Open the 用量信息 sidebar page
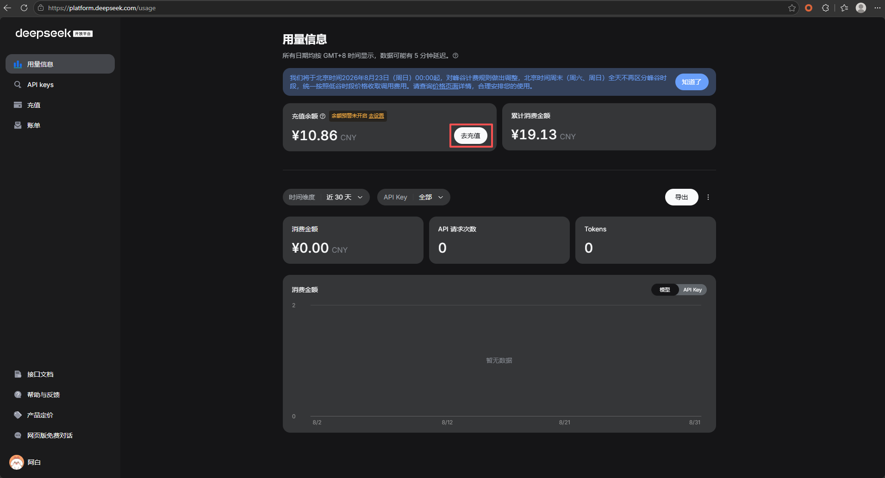The image size is (885, 478). [x=60, y=64]
